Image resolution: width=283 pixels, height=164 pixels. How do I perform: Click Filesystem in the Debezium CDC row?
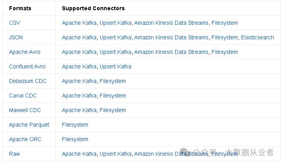point(113,81)
